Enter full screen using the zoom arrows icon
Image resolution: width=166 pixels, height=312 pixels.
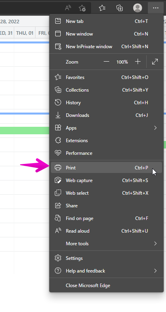click(x=155, y=62)
